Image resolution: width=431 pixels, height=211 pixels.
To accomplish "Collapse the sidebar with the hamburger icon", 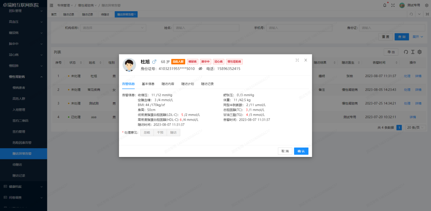I will coord(51,5).
